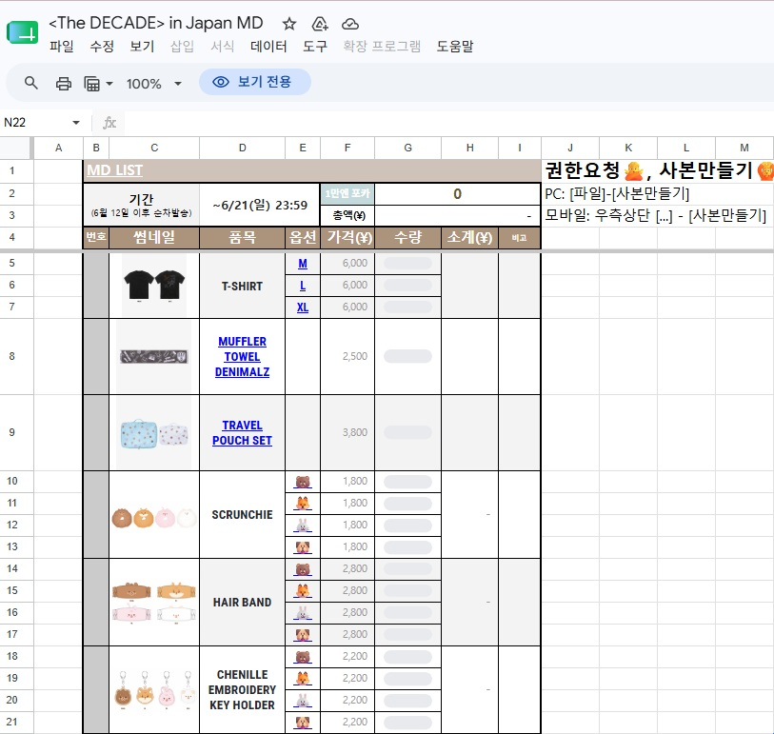774x734 pixels.
Task: Select column G header
Action: click(x=407, y=148)
